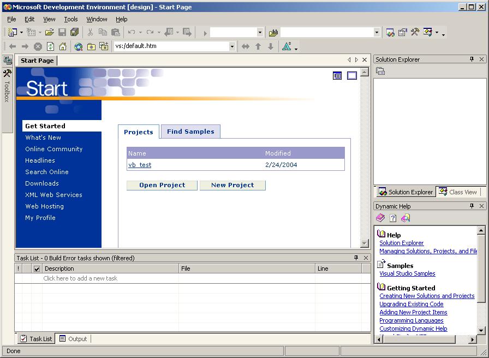Click the Open File folder icon
489x358 pixels.
(x=49, y=32)
